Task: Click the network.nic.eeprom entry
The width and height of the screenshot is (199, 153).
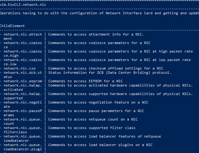Action: (x=23, y=81)
